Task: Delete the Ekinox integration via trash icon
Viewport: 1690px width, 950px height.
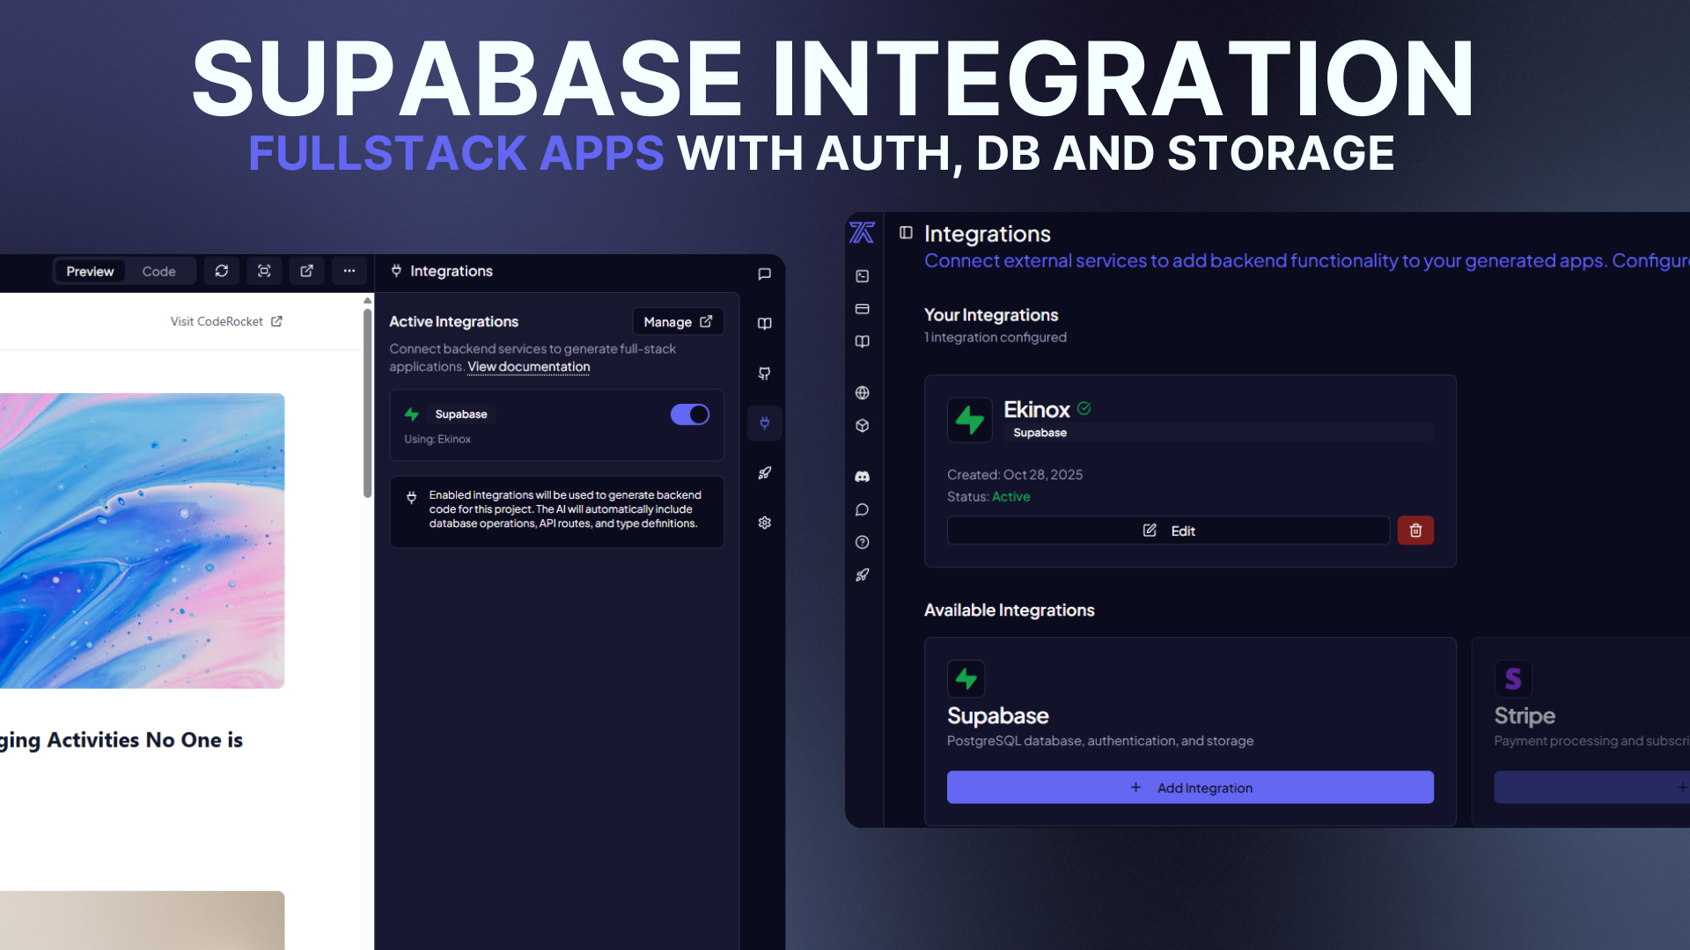Action: pyautogui.click(x=1415, y=530)
